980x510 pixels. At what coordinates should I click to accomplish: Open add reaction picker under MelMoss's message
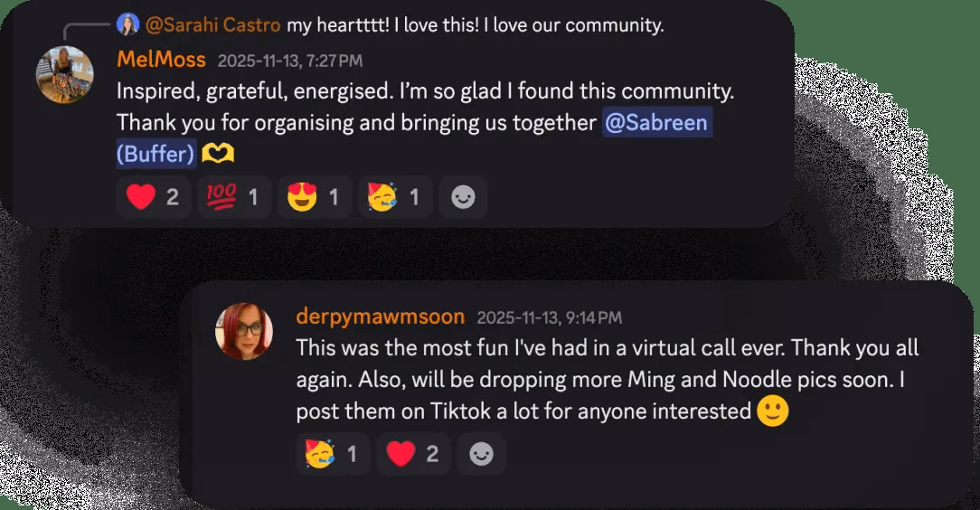pos(463,197)
